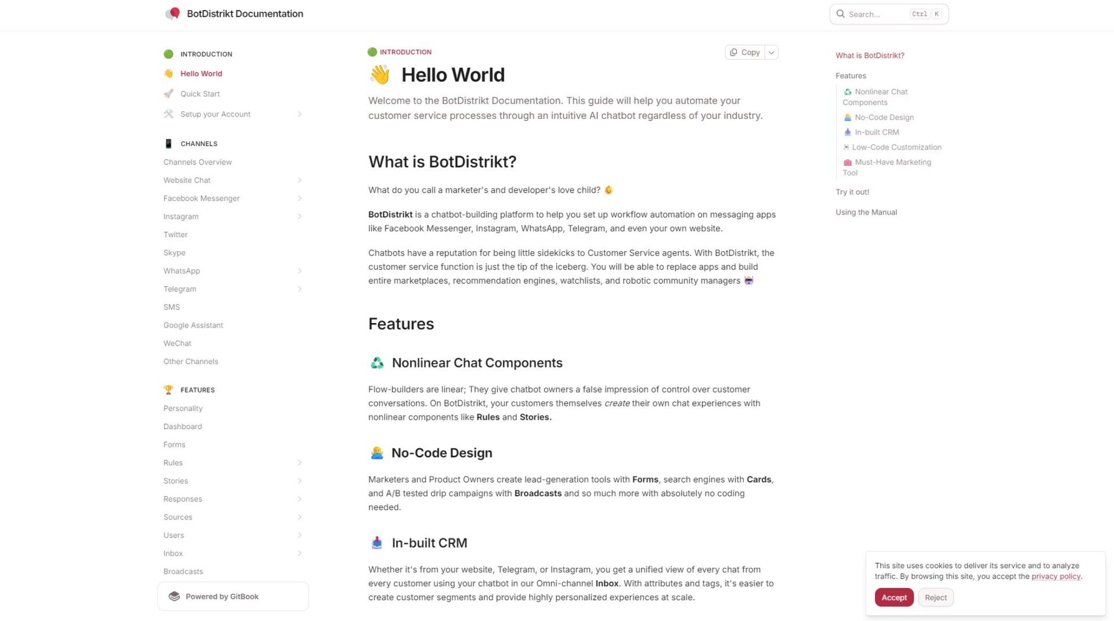The image size is (1114, 621).
Task: Expand the WhatsApp sidebar chevron
Action: pyautogui.click(x=299, y=271)
